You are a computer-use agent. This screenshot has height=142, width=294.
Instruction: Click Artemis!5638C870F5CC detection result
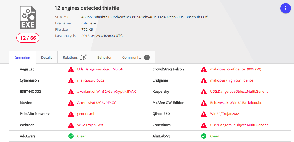(x=97, y=103)
